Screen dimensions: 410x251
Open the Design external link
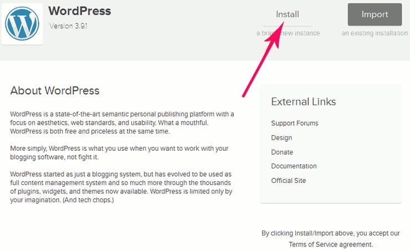pyautogui.click(x=281, y=138)
